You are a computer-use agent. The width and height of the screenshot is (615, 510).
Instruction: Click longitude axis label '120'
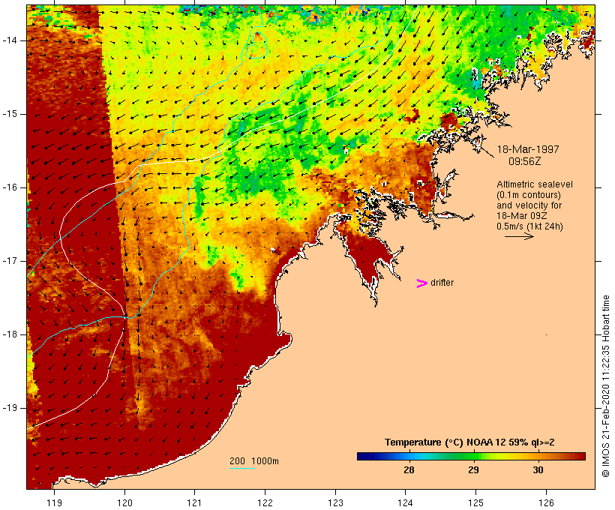coord(124,502)
